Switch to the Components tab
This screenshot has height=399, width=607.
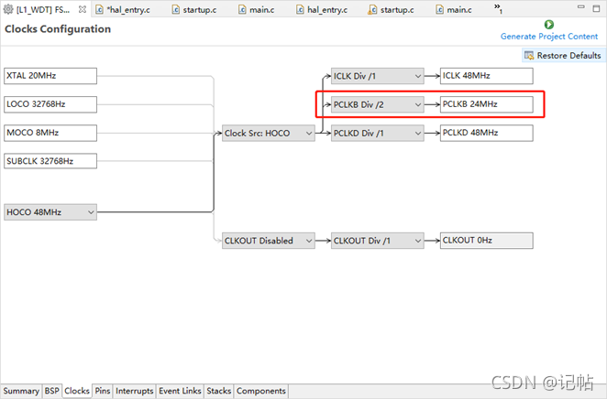coord(261,391)
